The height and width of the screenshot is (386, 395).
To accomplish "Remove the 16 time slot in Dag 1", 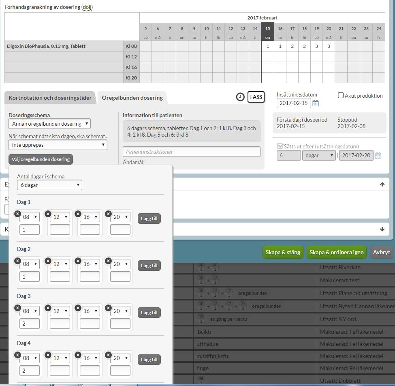I will (x=78, y=214).
